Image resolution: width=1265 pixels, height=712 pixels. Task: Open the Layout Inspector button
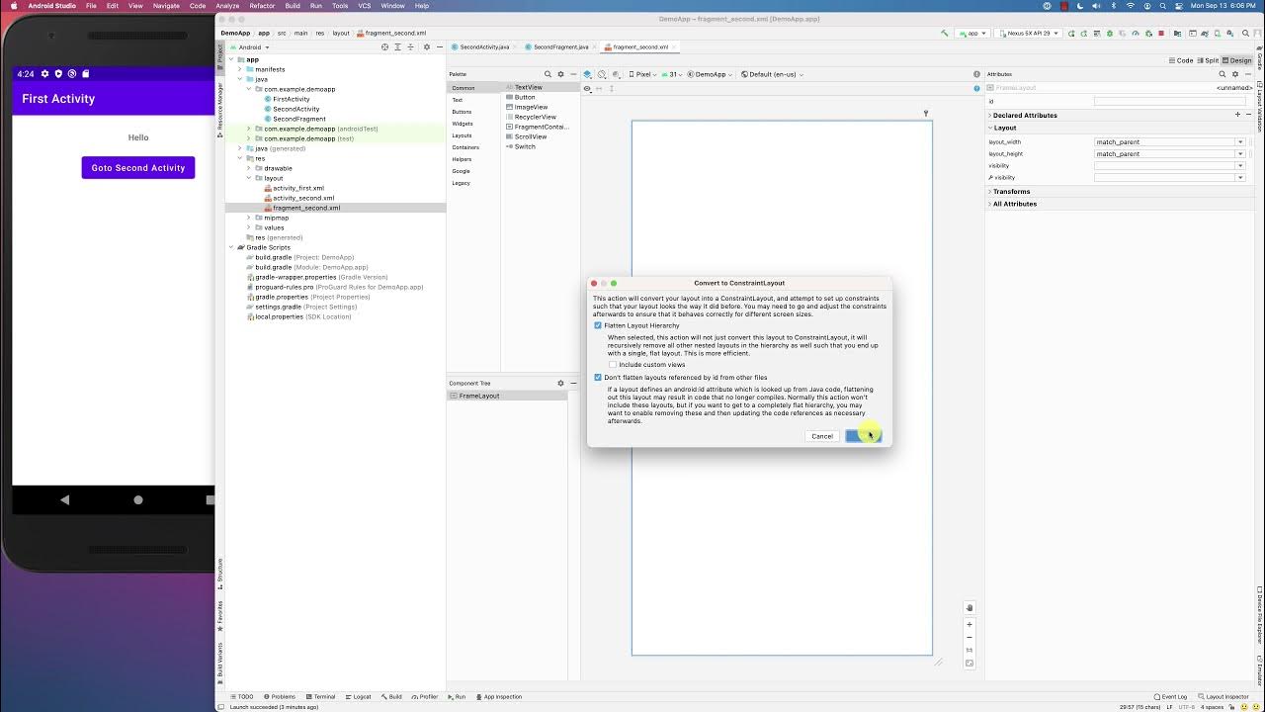(1223, 696)
